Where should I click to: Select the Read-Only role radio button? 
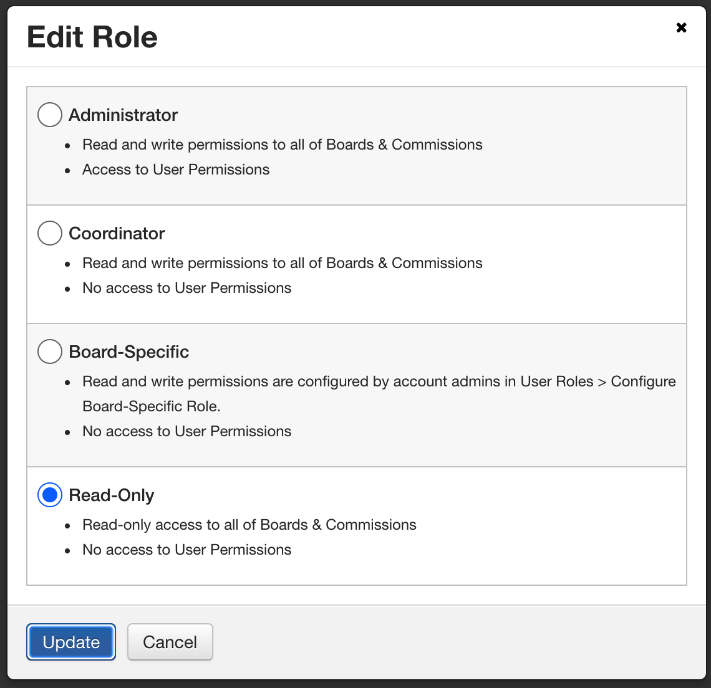50,495
